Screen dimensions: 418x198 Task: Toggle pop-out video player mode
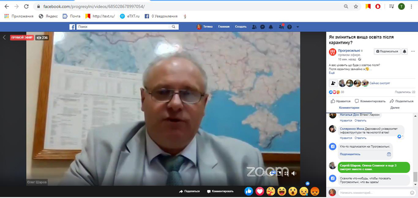coord(279,173)
